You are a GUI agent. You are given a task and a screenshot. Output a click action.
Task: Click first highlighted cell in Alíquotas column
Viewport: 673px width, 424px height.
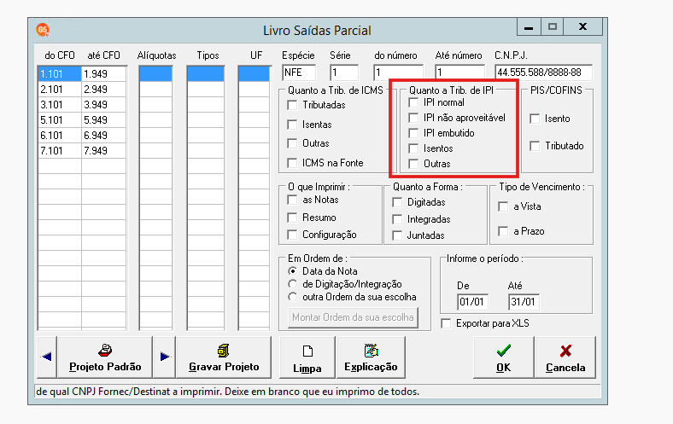(x=155, y=73)
